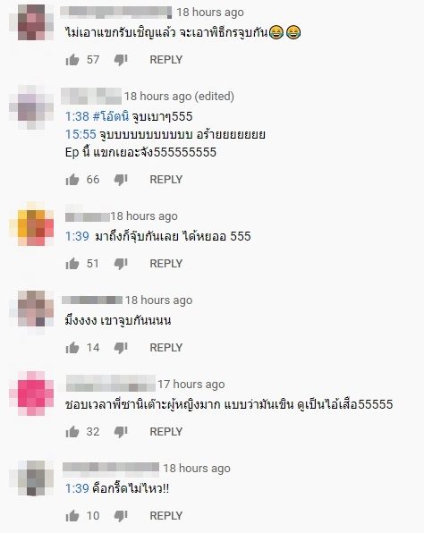Reply to the comment with 32 likes
The image size is (424, 533).
[x=166, y=431]
